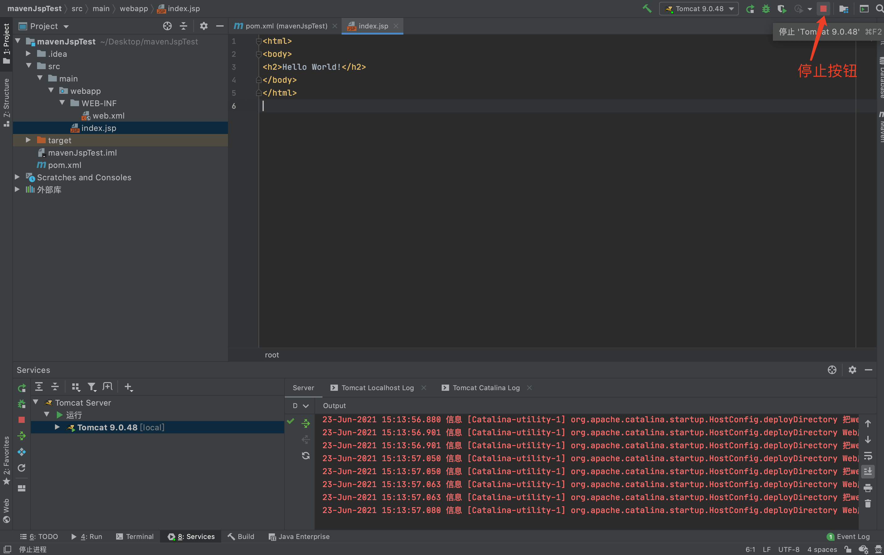Viewport: 884px width, 555px height.
Task: Click the Debug bug icon in top toolbar
Action: [766, 8]
